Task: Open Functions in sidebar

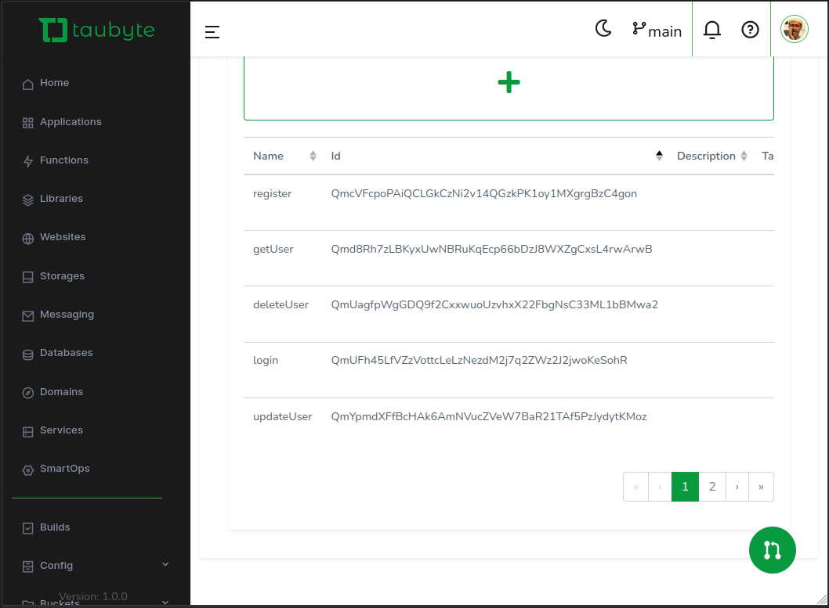Action: click(x=64, y=160)
